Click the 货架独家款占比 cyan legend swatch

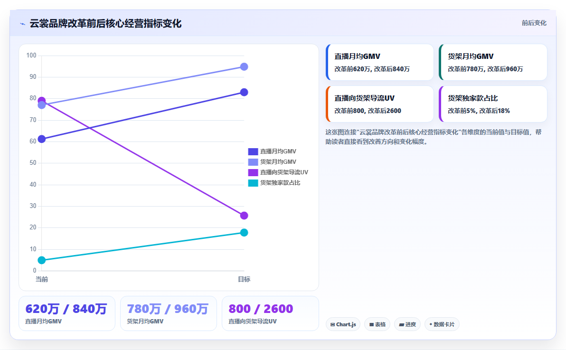click(253, 183)
